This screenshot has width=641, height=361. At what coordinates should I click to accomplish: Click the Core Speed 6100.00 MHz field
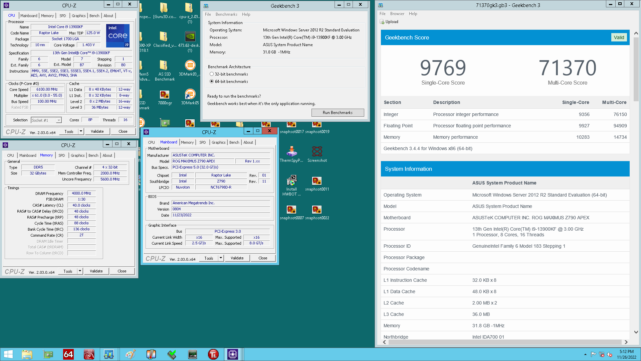(47, 90)
